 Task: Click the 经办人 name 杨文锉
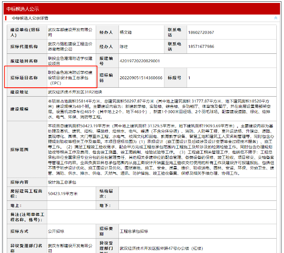[126, 32]
